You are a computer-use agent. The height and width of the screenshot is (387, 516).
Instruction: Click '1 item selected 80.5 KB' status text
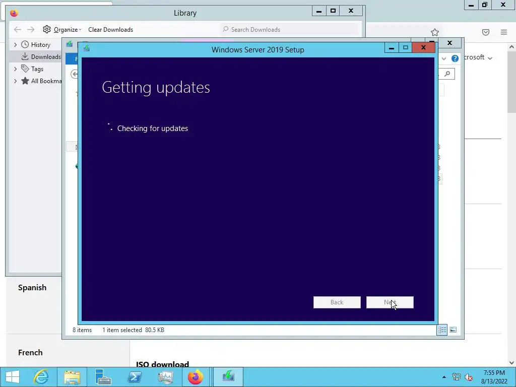pos(133,330)
